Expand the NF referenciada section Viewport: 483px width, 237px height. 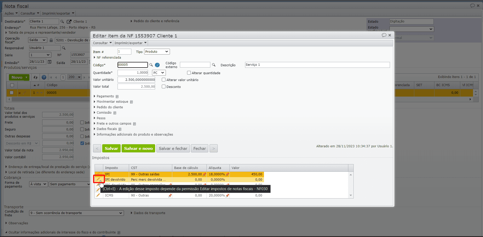(x=107, y=58)
